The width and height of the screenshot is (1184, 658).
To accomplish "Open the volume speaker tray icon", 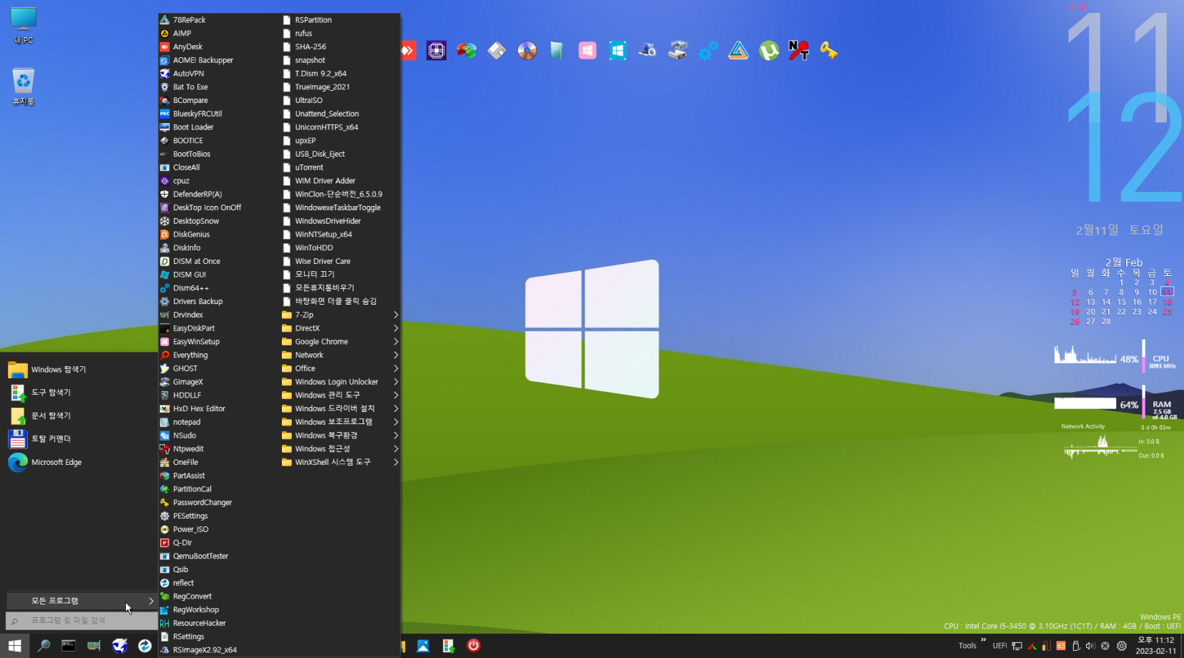I will (1090, 646).
